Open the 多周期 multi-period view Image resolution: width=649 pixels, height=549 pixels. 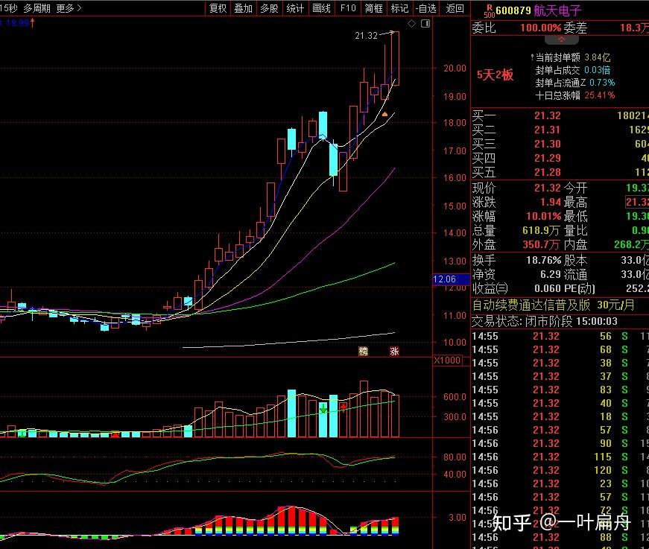(x=37, y=8)
